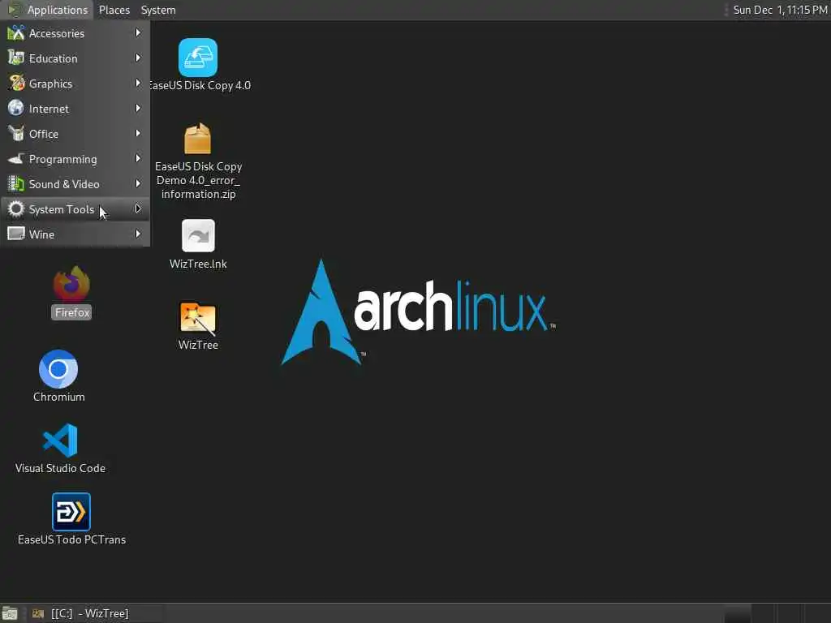
Task: Open Sound & Video submenu entry
Action: (75, 184)
